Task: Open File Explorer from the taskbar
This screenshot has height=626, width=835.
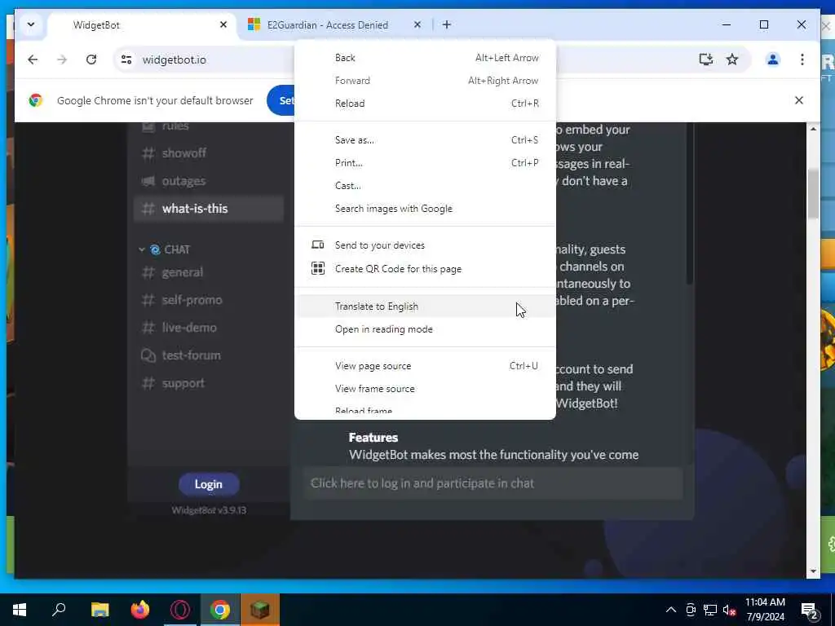Action: tap(100, 610)
